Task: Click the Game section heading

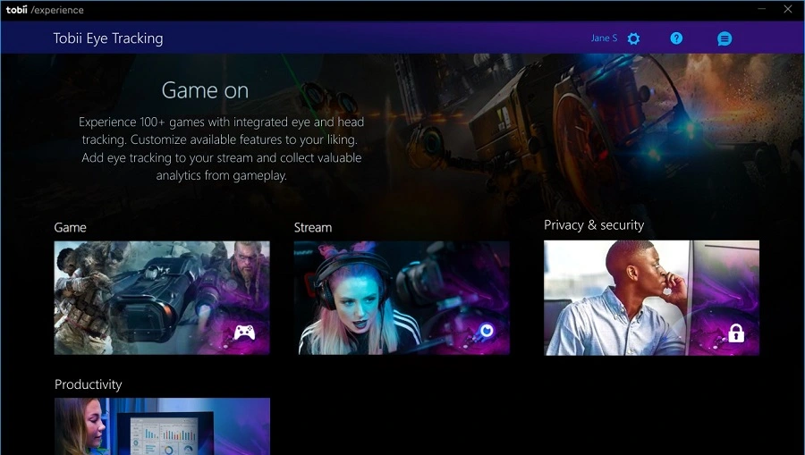Action: pyautogui.click(x=71, y=227)
